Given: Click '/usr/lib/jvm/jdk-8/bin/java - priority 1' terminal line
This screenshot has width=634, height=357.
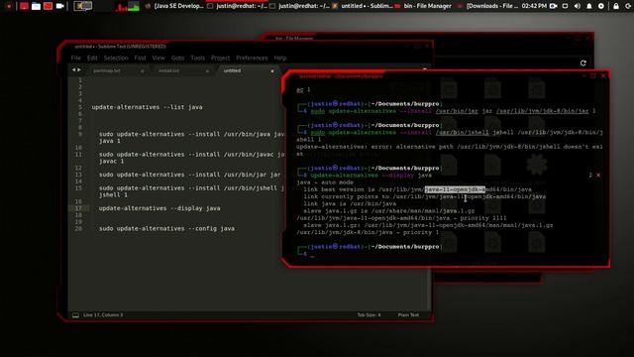Looking at the screenshot, I should click(x=368, y=232).
